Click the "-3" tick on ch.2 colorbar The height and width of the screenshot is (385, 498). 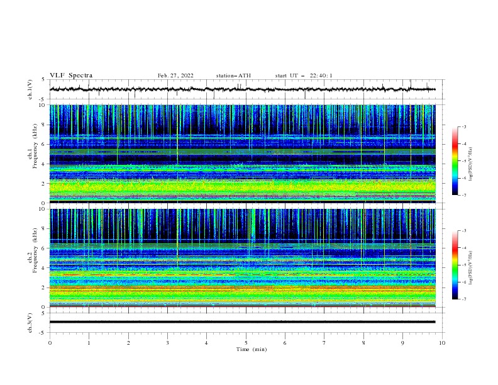[x=464, y=231]
